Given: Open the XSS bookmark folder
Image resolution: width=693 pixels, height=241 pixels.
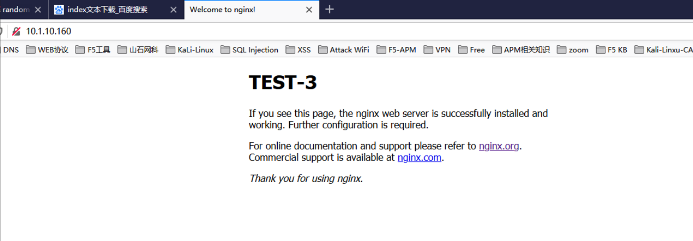Looking at the screenshot, I should 298,50.
